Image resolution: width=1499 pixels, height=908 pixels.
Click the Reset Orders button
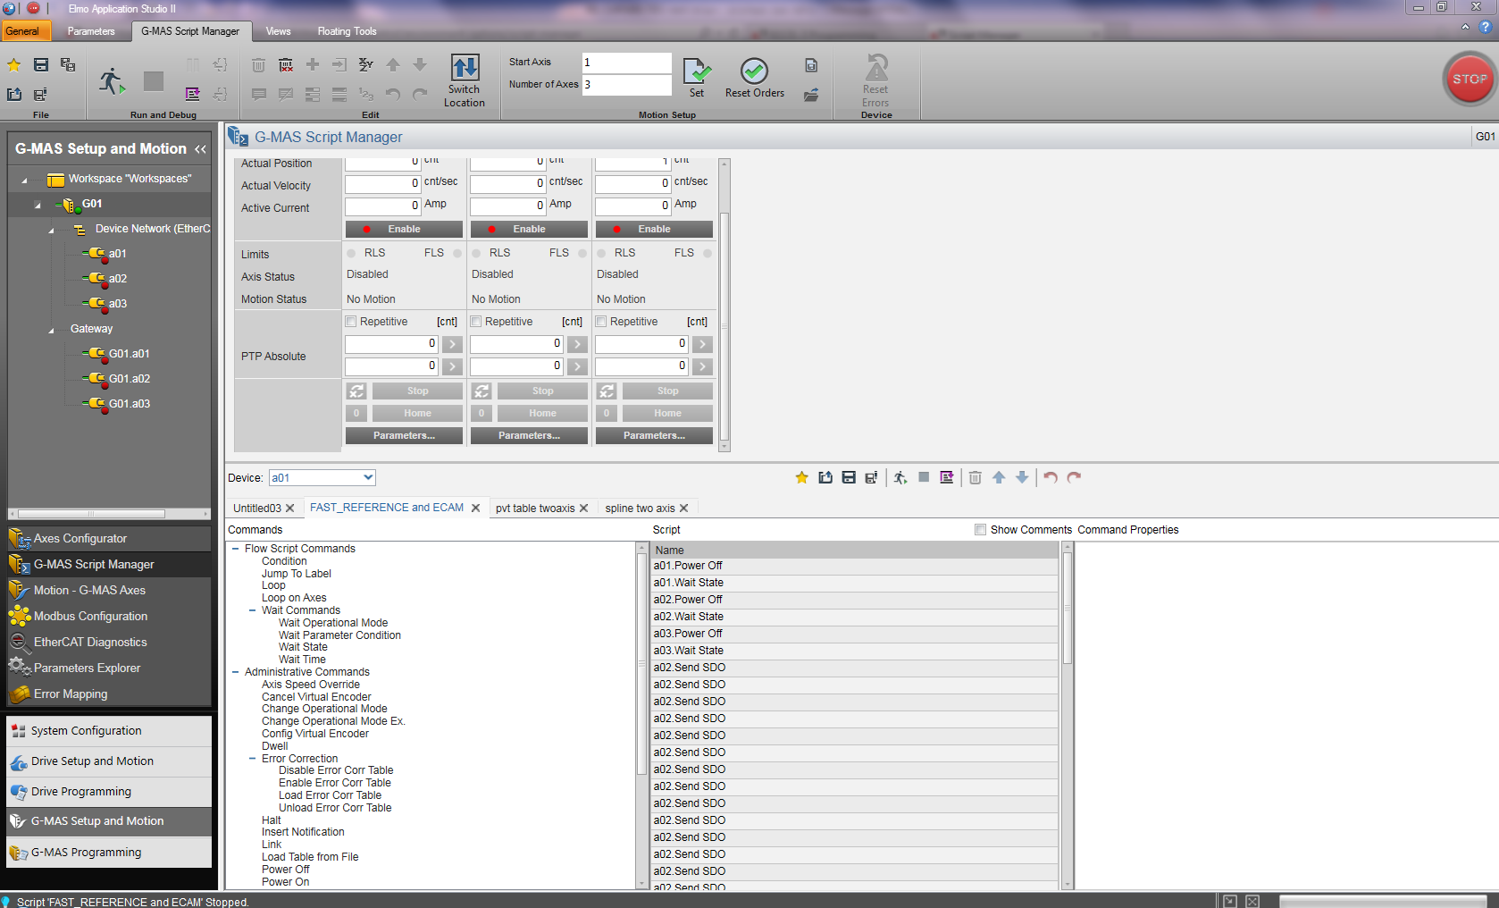(x=755, y=78)
